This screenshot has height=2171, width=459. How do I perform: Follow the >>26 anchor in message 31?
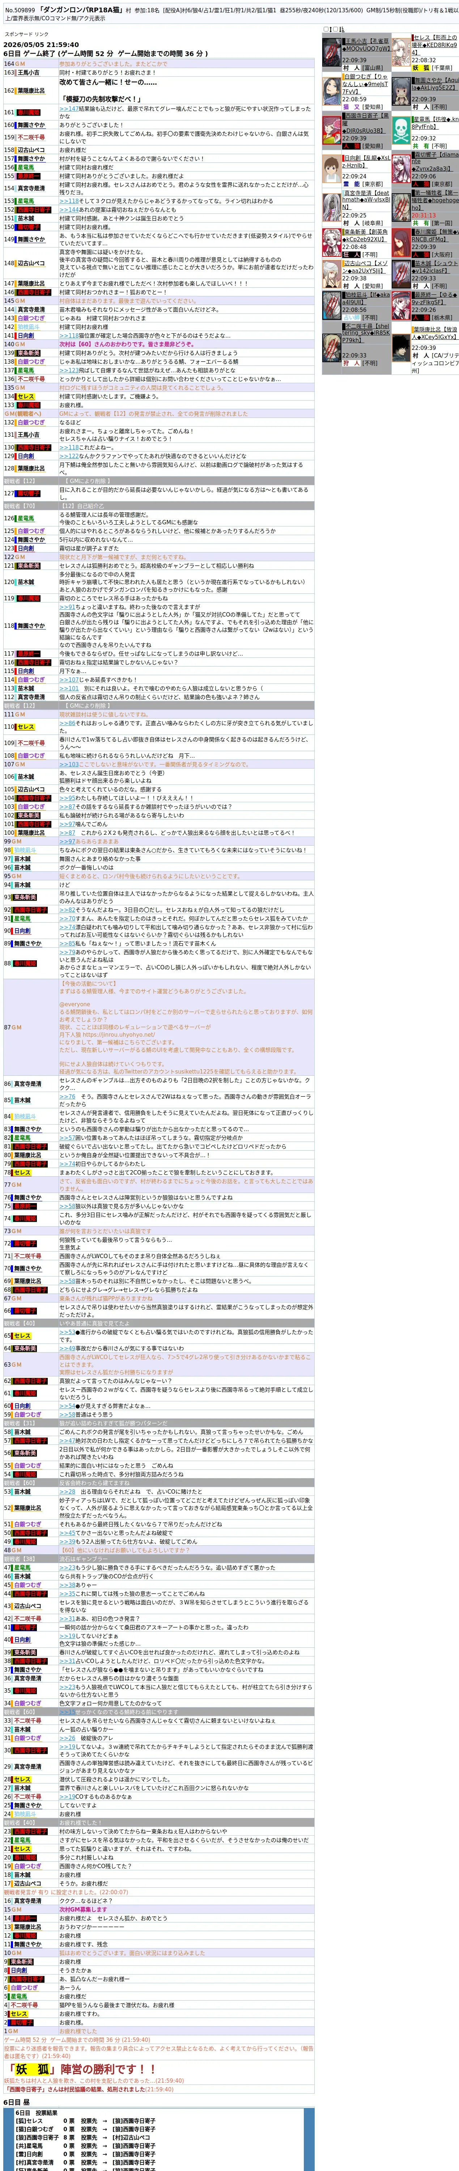(67, 1739)
